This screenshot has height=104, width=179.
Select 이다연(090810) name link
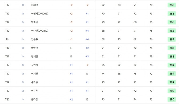[x=40, y=31]
